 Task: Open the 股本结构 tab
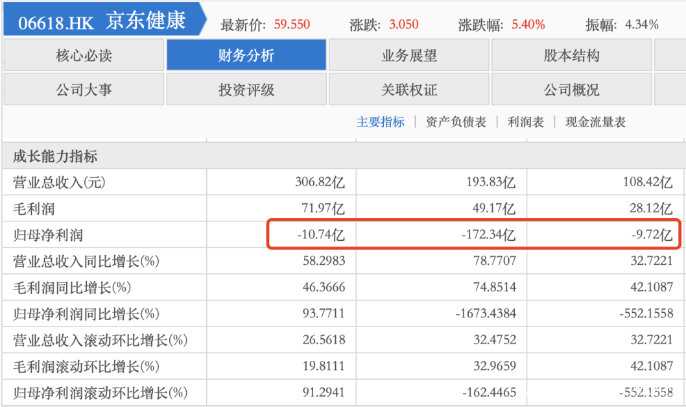572,55
